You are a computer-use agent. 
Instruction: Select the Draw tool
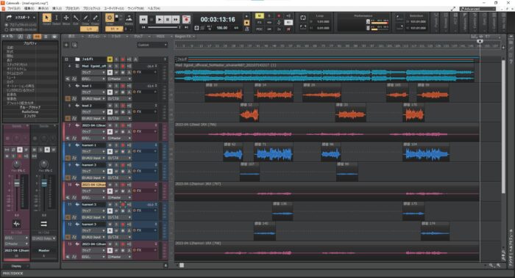tap(85, 18)
